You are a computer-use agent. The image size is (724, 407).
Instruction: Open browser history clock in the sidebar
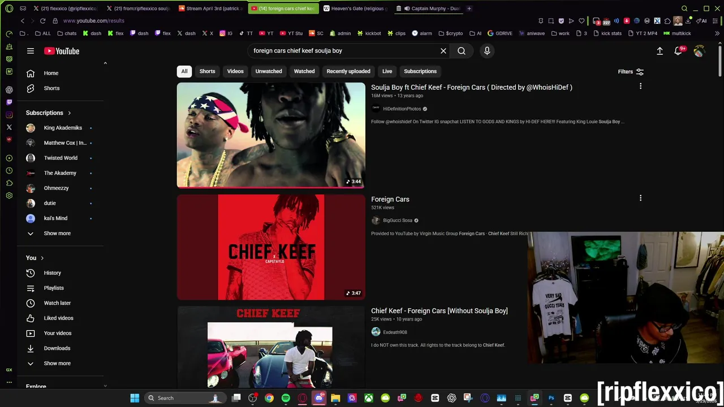9,171
